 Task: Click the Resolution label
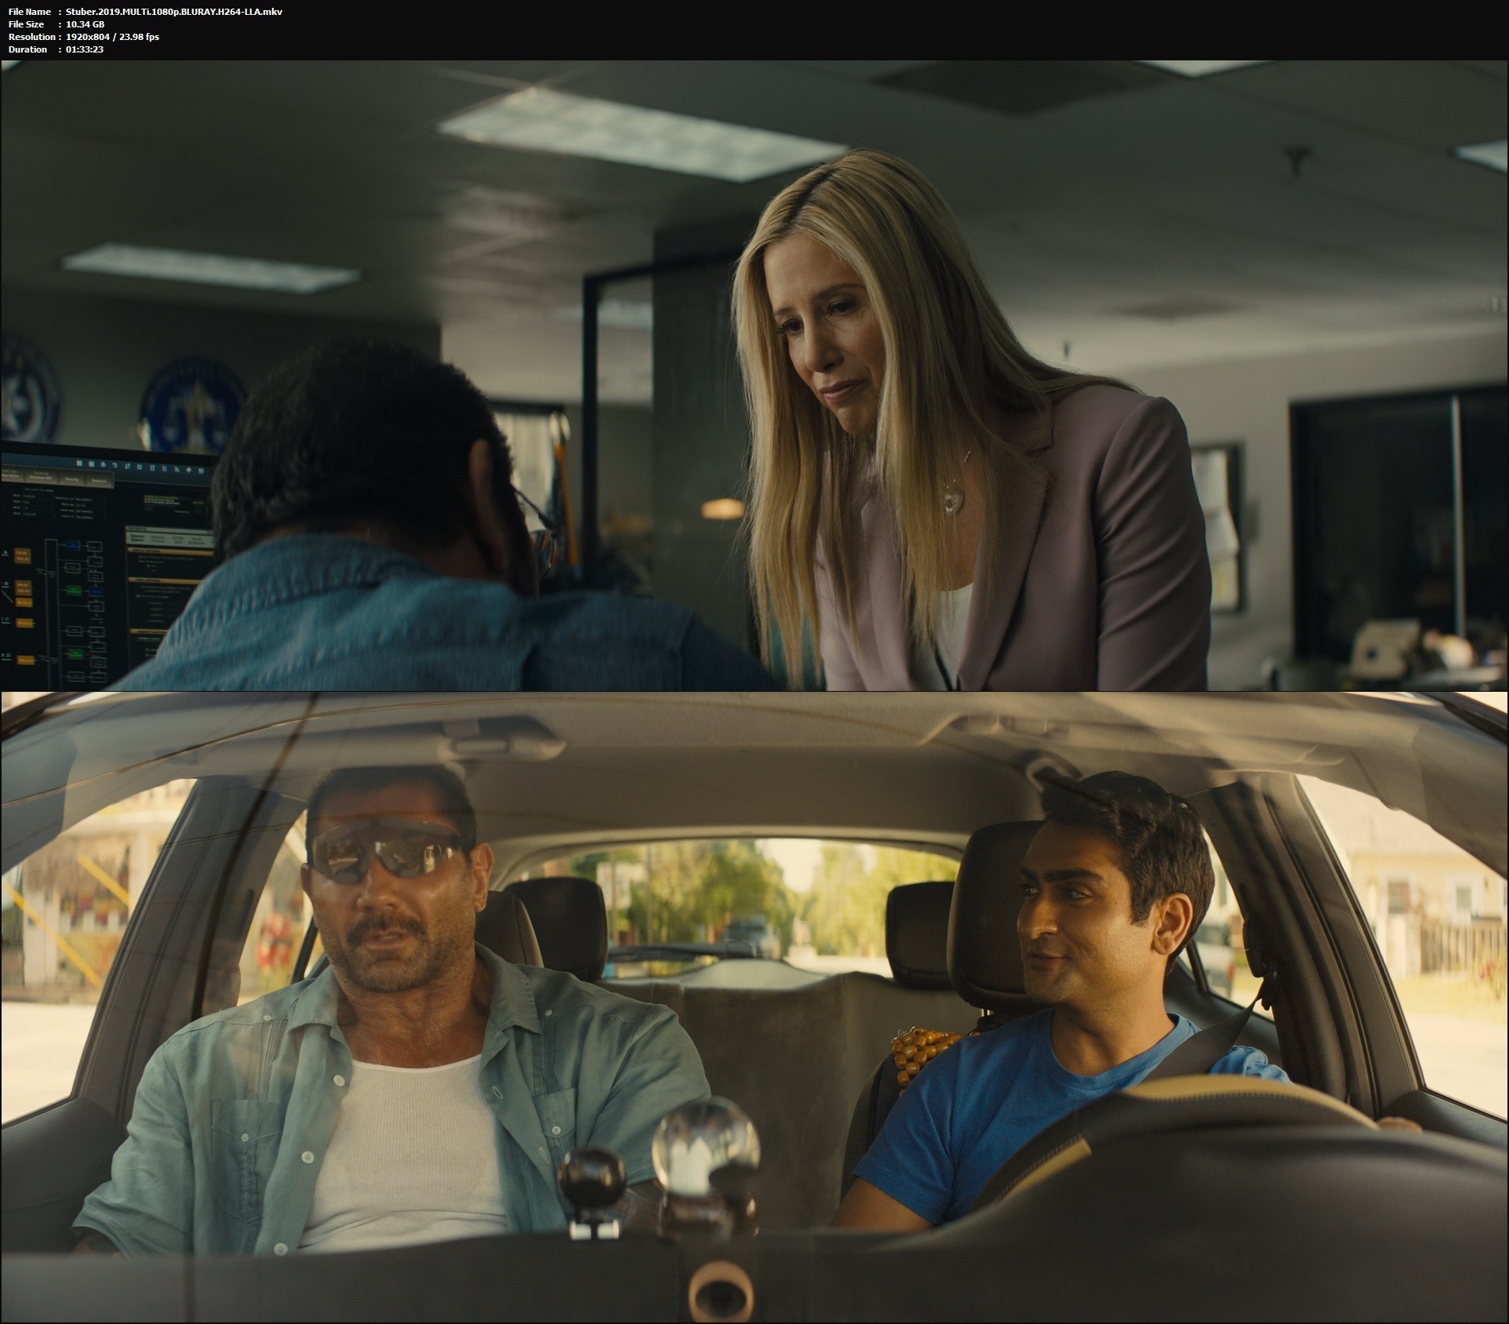coord(31,37)
